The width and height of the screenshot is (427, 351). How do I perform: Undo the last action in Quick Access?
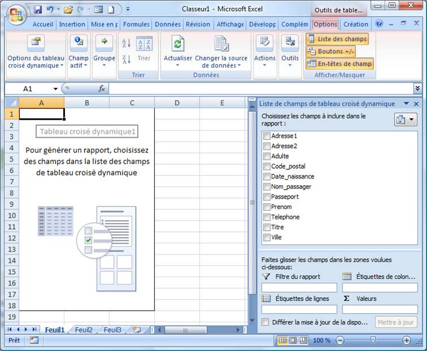(x=50, y=10)
